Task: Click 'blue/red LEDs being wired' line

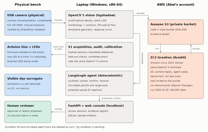Action: pyautogui.click(x=22, y=61)
